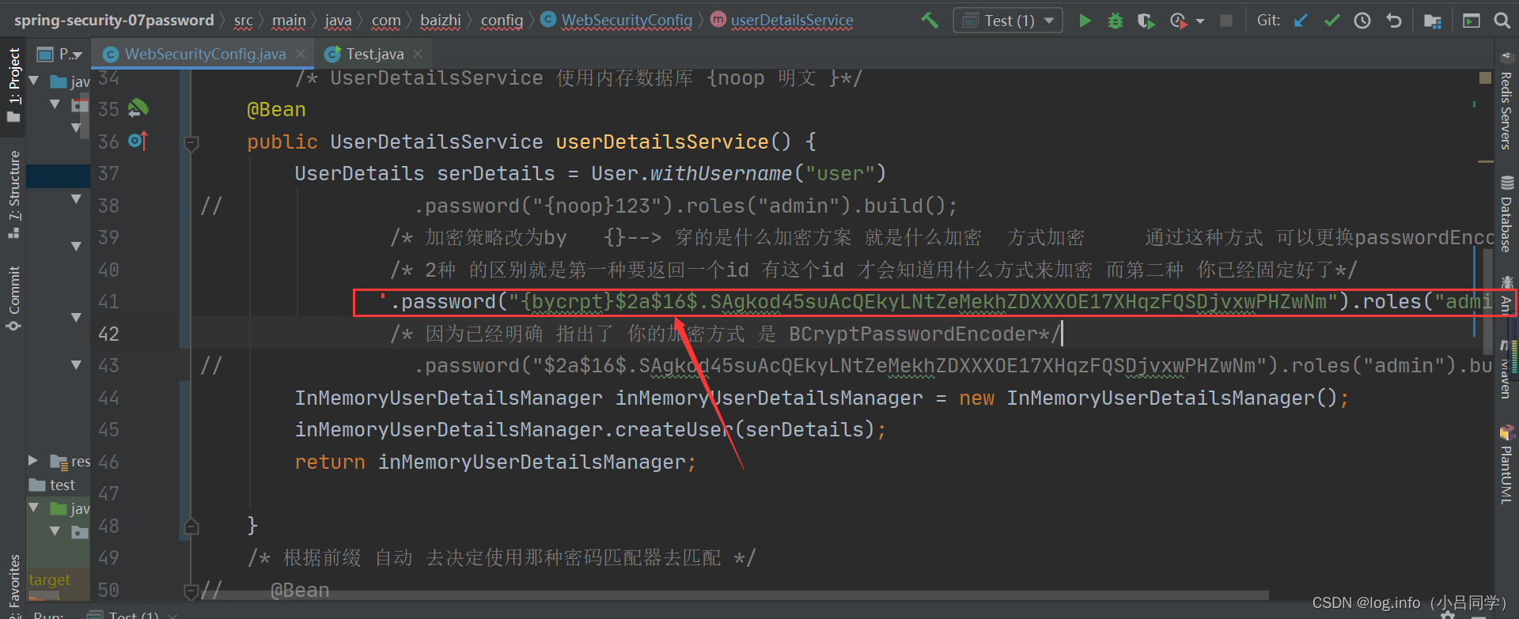Screen dimensions: 1519x619
Task: Open Project Structure icon
Action: 1433,21
